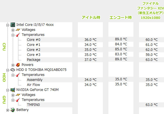The width and height of the screenshot is (164, 114).
Task: Click the Powers flame icon
Action: (18, 65)
